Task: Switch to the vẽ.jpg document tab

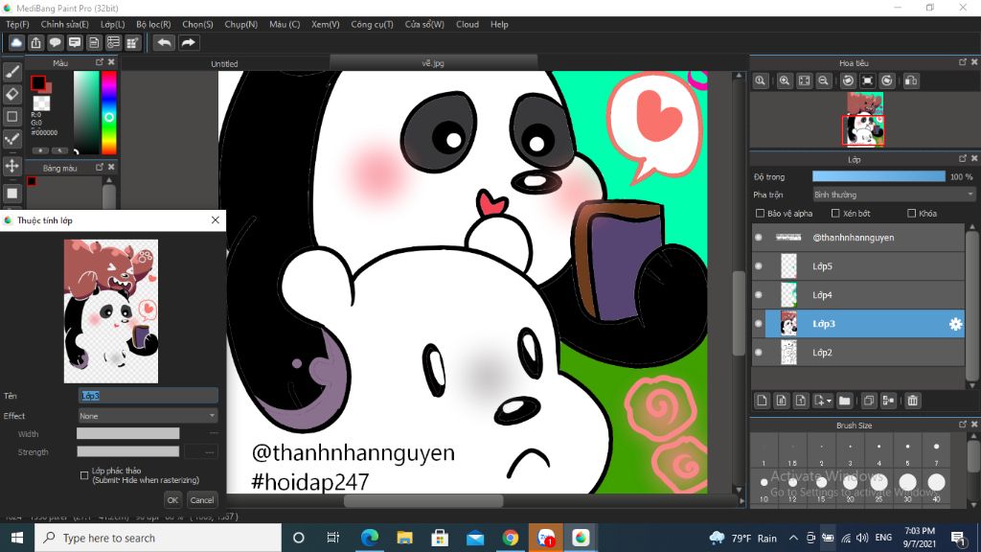Action: point(433,62)
